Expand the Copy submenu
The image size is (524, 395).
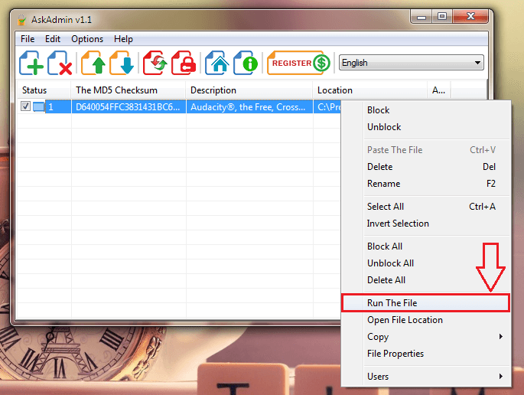435,337
